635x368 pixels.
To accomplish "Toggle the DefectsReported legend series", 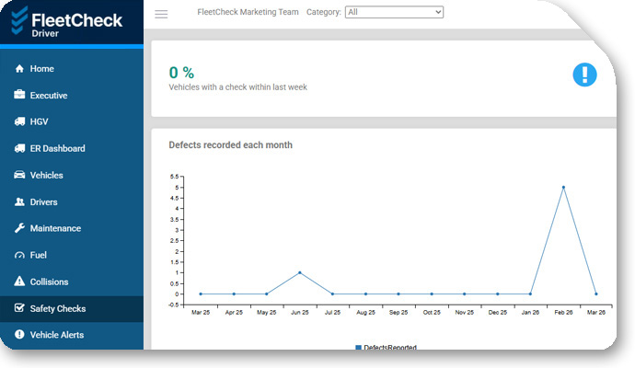I will click(386, 347).
